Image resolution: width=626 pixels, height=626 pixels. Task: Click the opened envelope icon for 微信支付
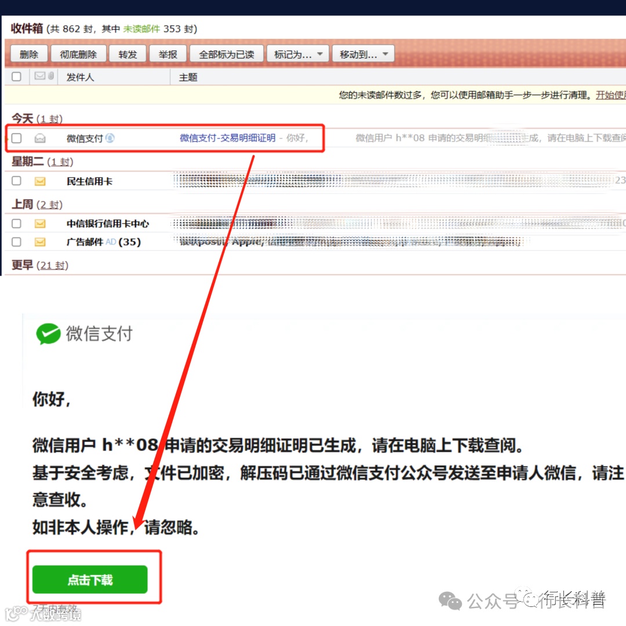tap(40, 138)
